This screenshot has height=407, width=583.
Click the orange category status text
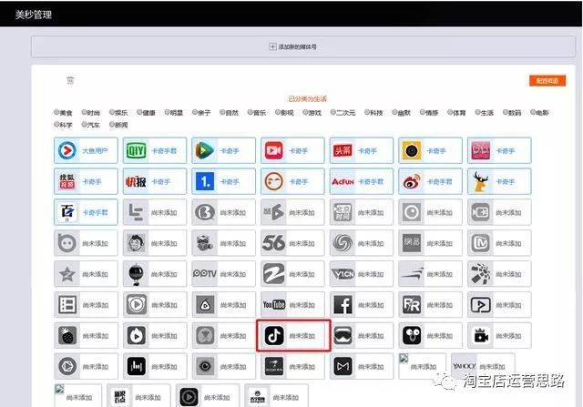(307, 99)
